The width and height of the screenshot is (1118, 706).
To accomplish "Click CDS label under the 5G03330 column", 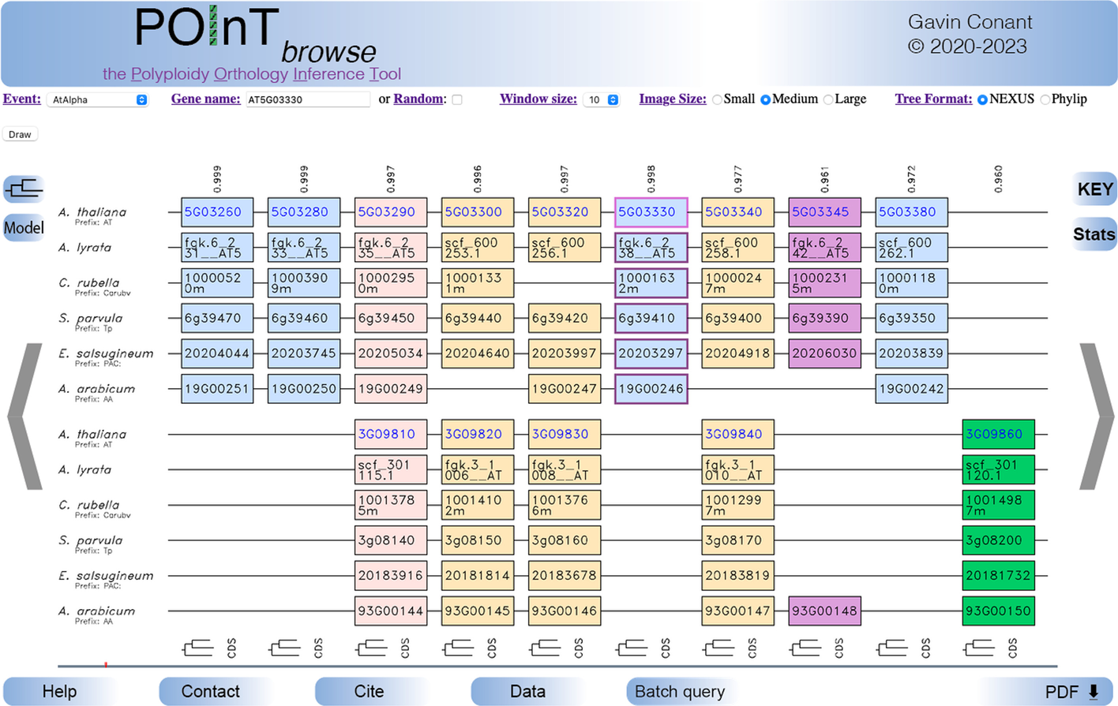I will coord(666,648).
